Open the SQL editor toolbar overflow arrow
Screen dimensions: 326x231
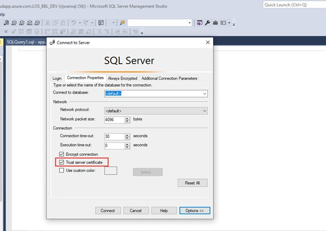point(142,32)
